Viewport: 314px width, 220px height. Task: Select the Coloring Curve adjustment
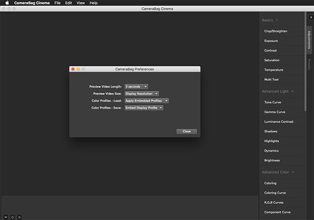[283, 193]
